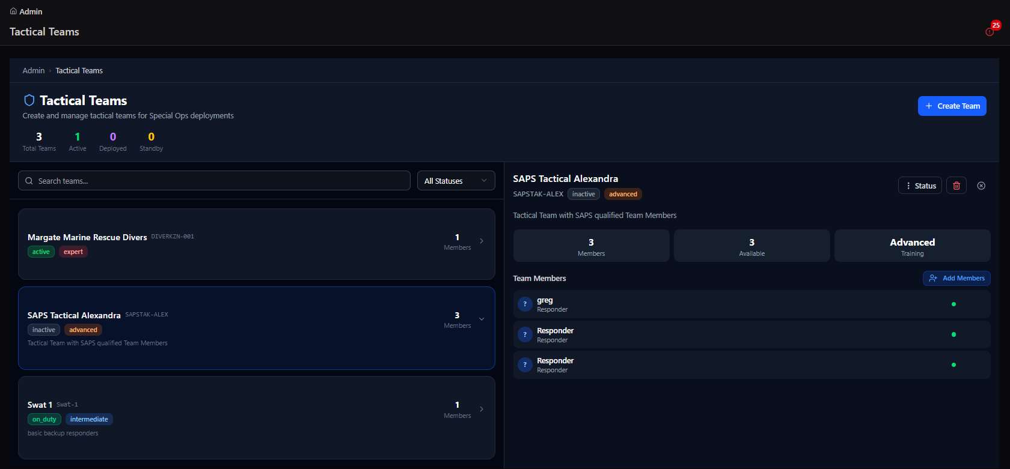
Task: Click the red notification alert icon
Action: 990,32
